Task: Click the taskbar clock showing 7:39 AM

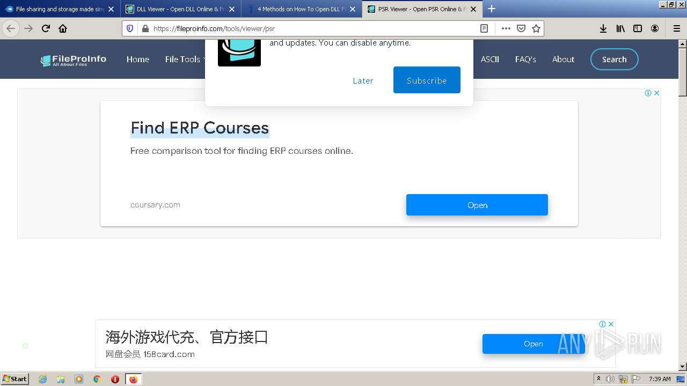Action: 660,379
